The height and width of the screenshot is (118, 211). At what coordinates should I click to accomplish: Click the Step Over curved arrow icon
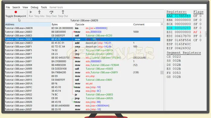(x=51, y=12)
